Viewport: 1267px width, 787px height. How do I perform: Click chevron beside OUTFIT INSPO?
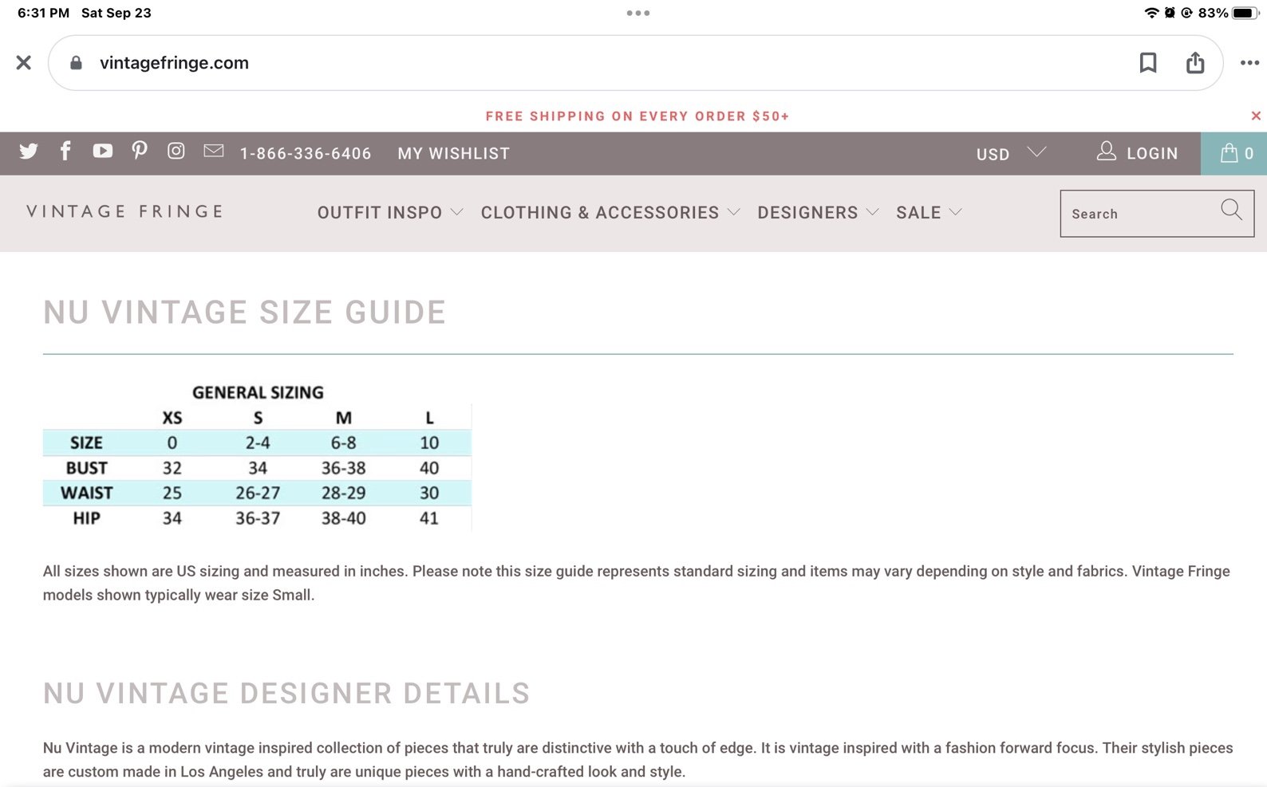(x=456, y=212)
